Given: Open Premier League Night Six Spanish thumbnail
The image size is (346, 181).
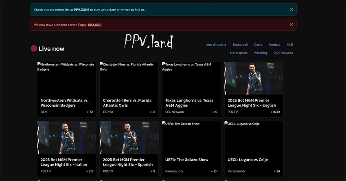Looking at the screenshot, I should [x=129, y=138].
